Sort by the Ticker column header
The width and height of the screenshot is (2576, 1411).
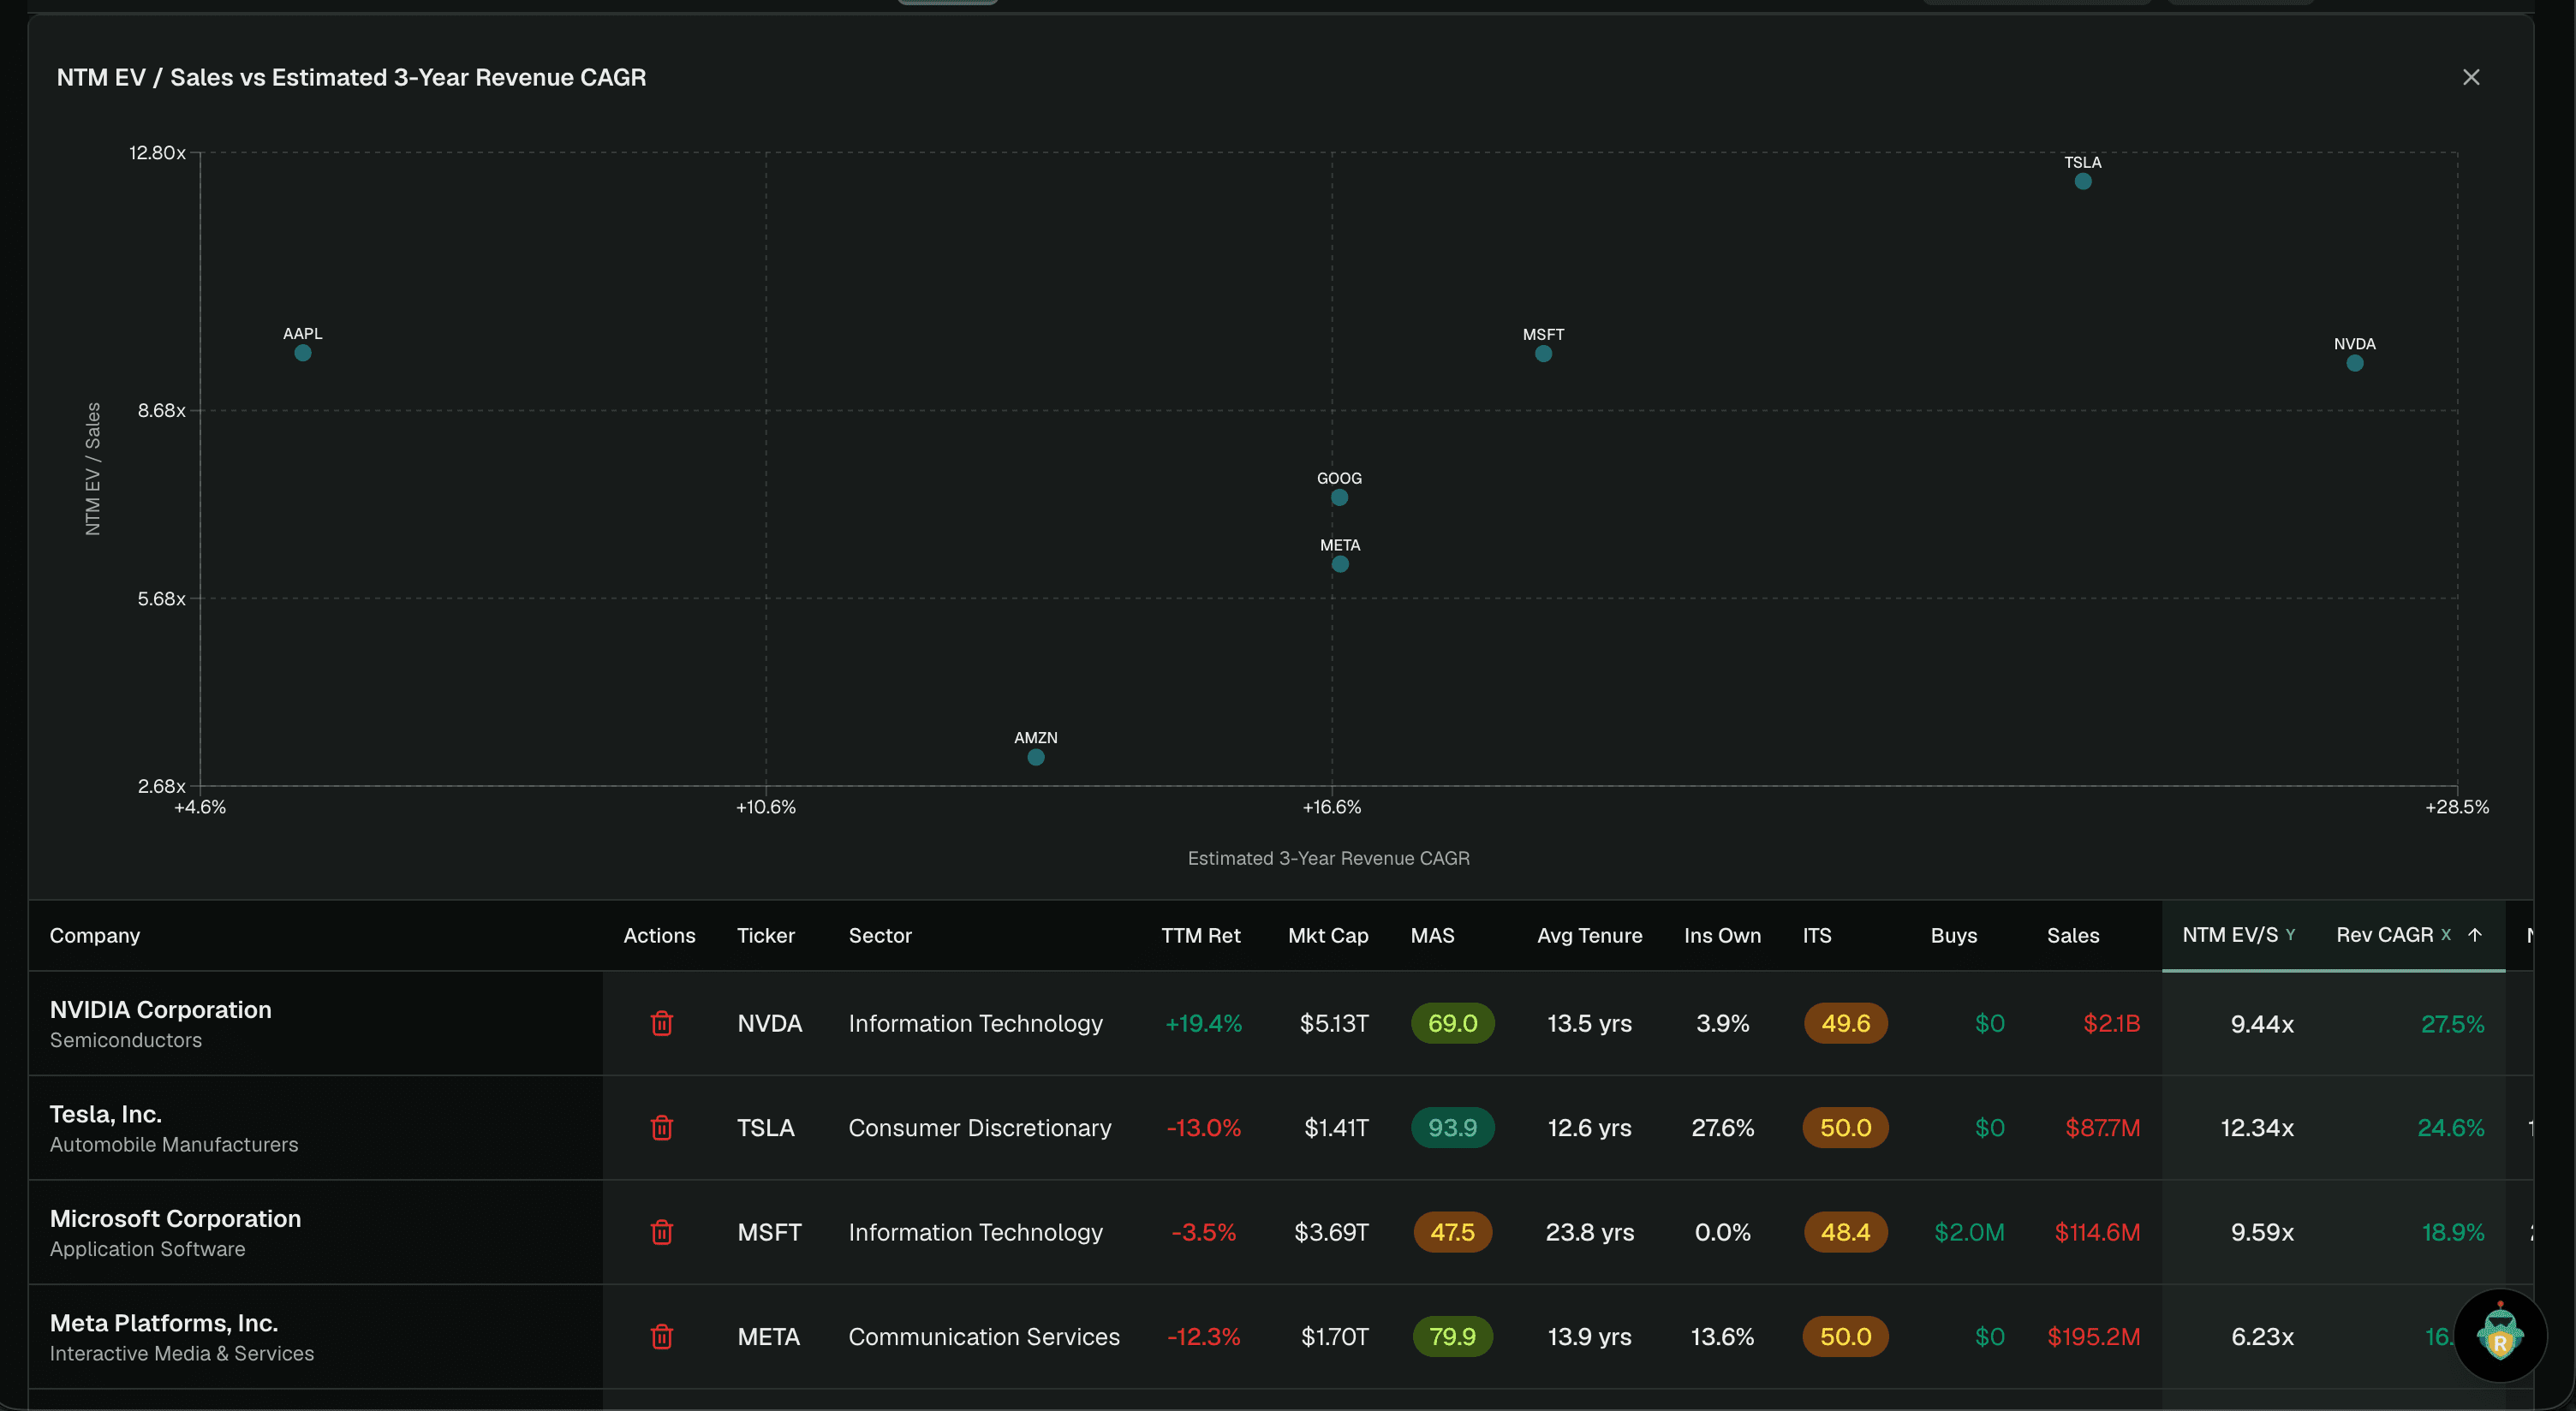[765, 935]
